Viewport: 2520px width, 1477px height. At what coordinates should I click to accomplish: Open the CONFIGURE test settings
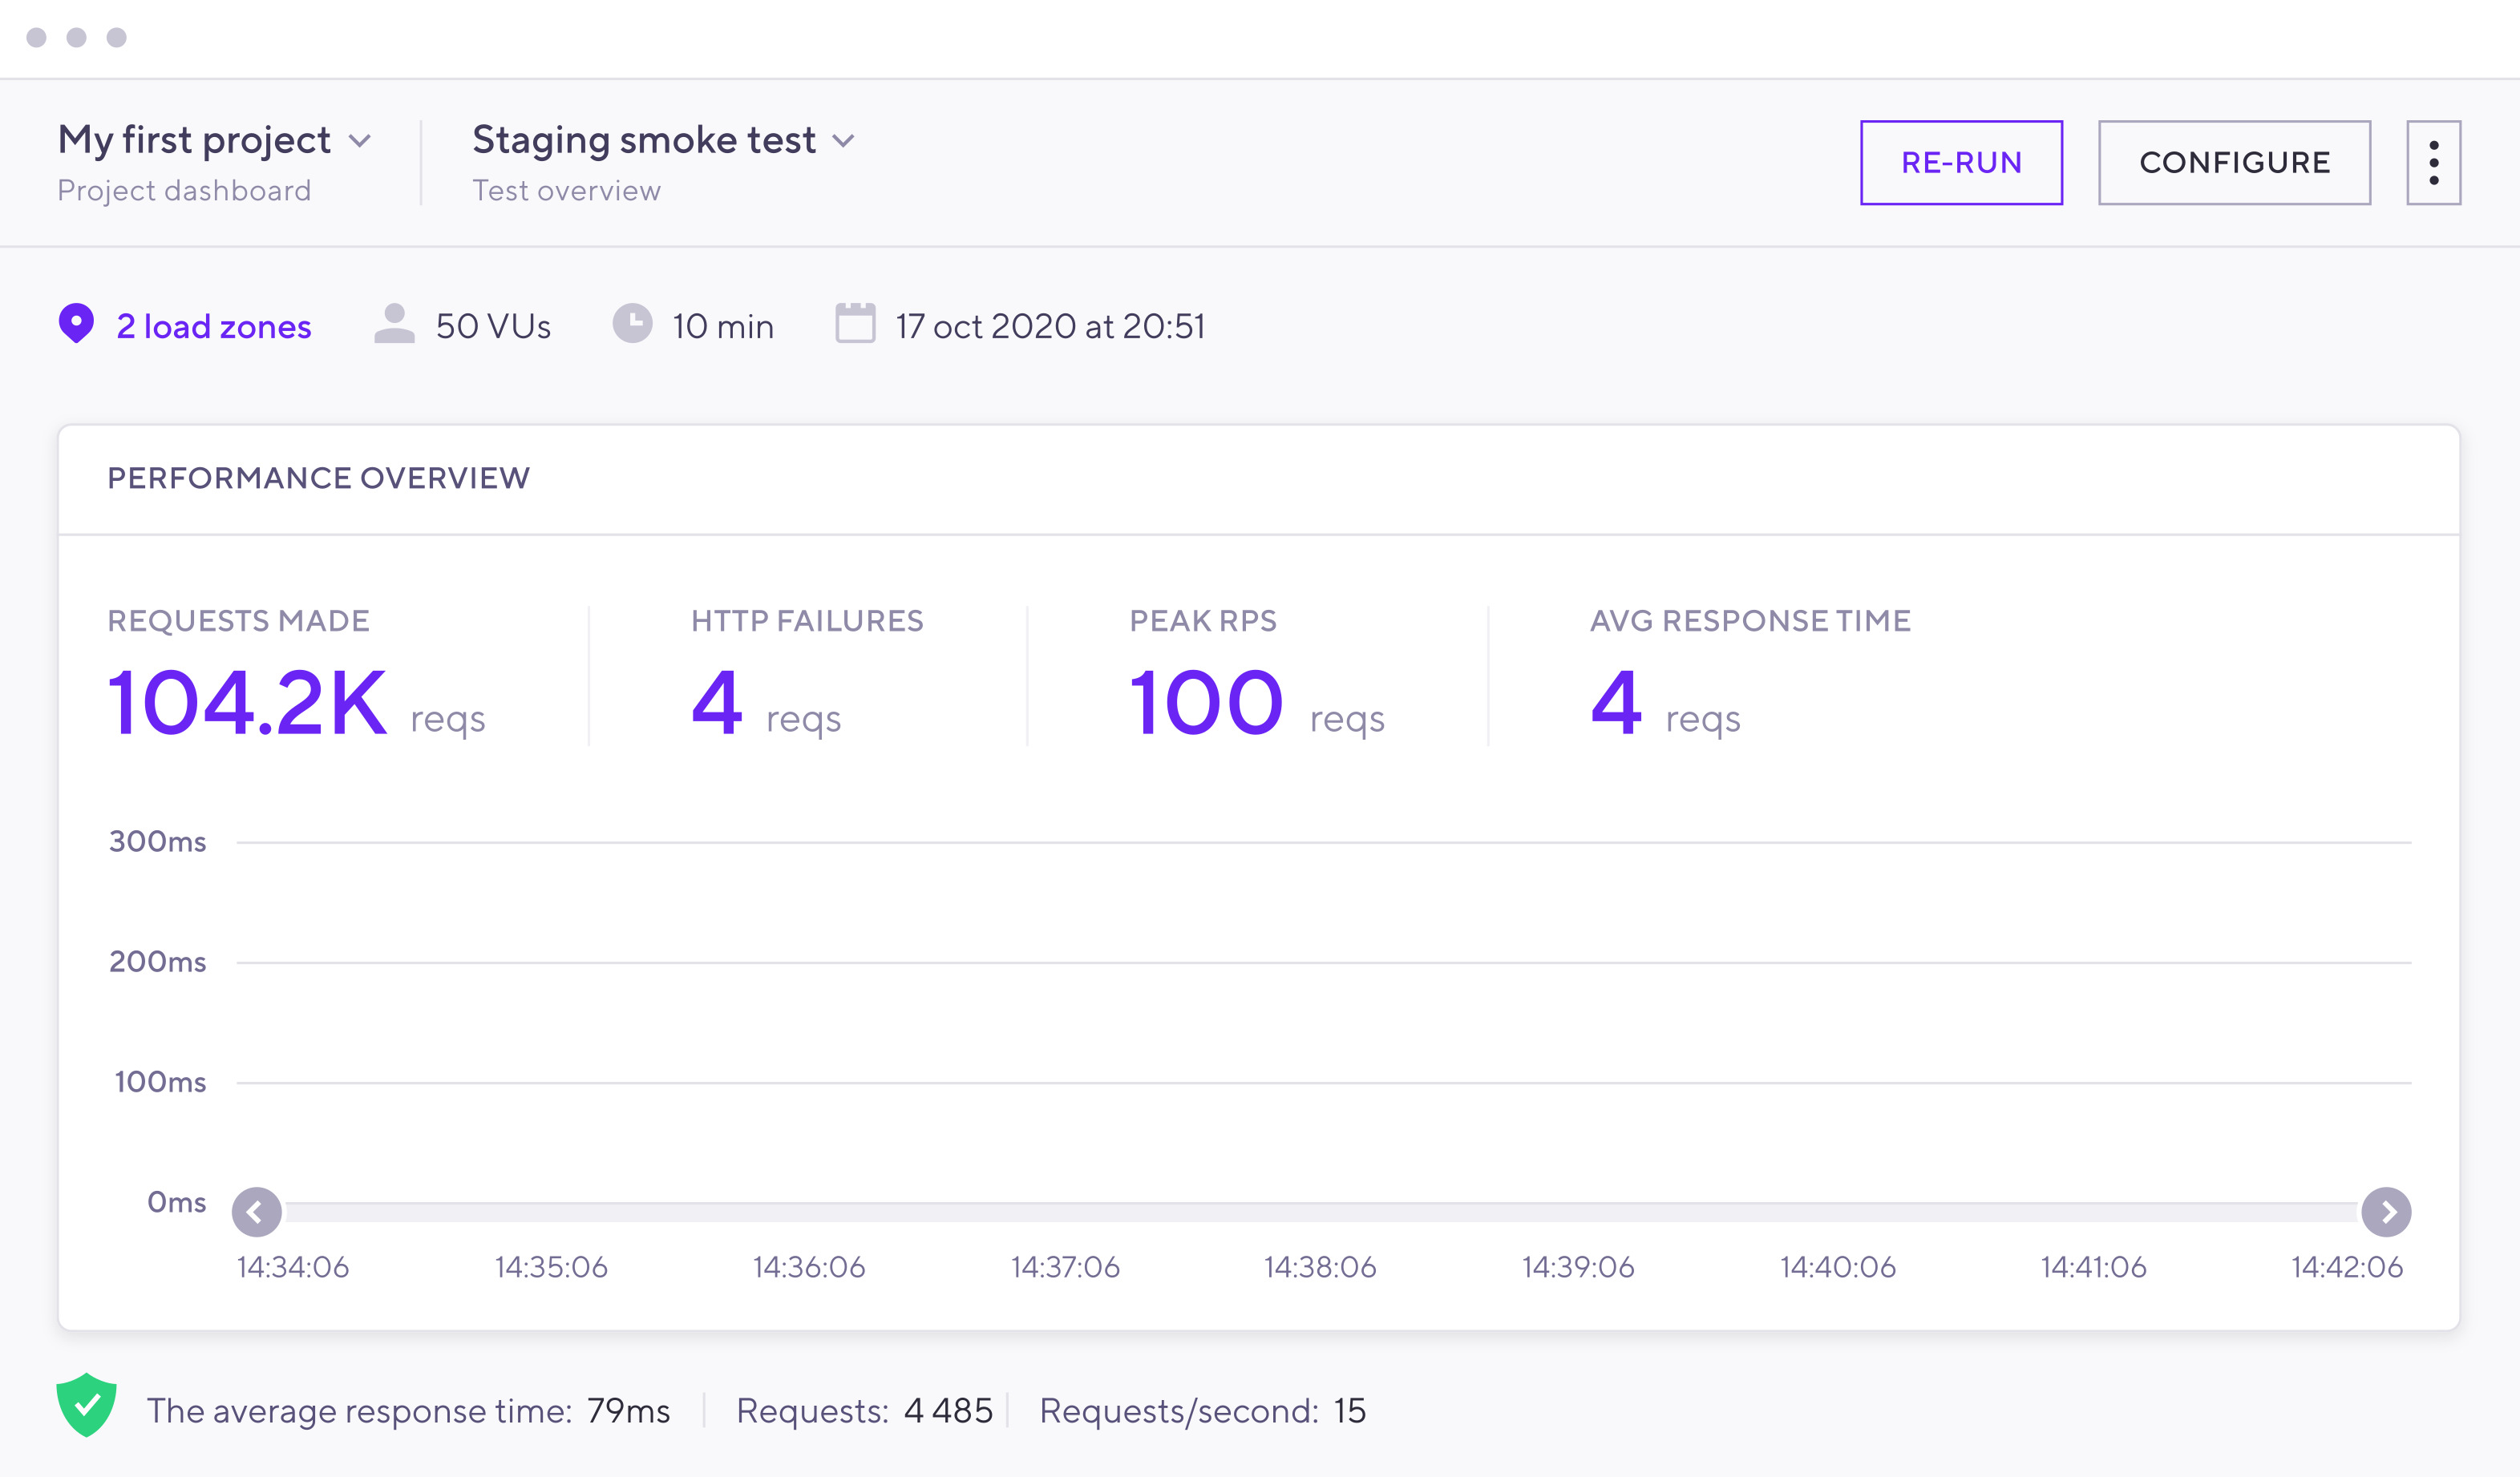tap(2234, 163)
